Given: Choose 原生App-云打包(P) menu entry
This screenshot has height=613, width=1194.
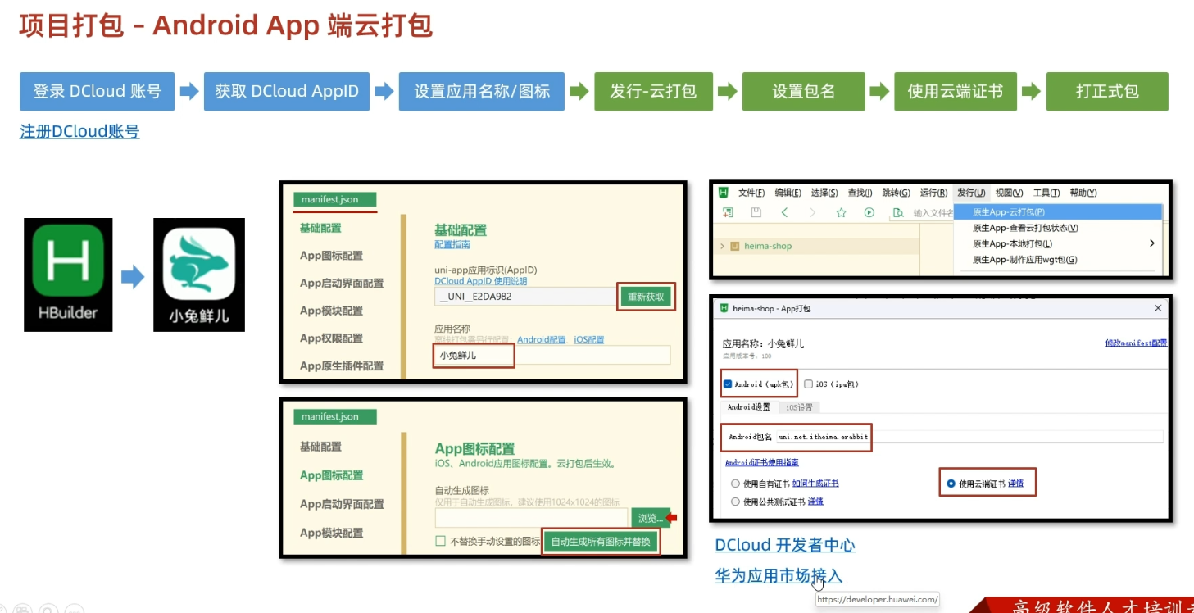Looking at the screenshot, I should pos(1059,212).
